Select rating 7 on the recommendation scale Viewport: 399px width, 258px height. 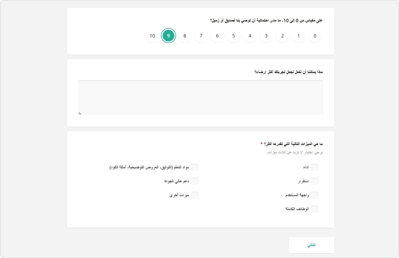[x=201, y=36]
